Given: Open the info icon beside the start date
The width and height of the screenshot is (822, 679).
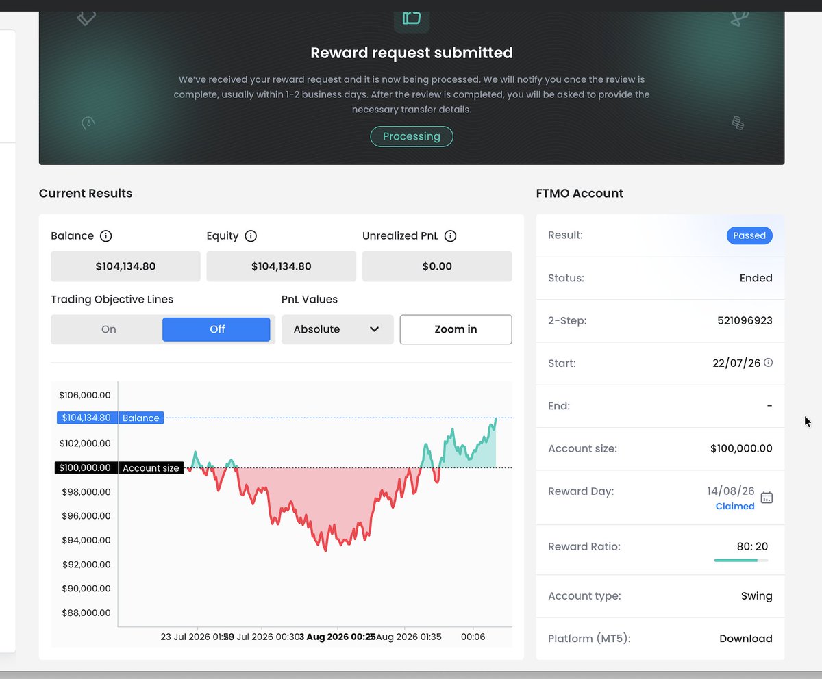Looking at the screenshot, I should click(768, 363).
